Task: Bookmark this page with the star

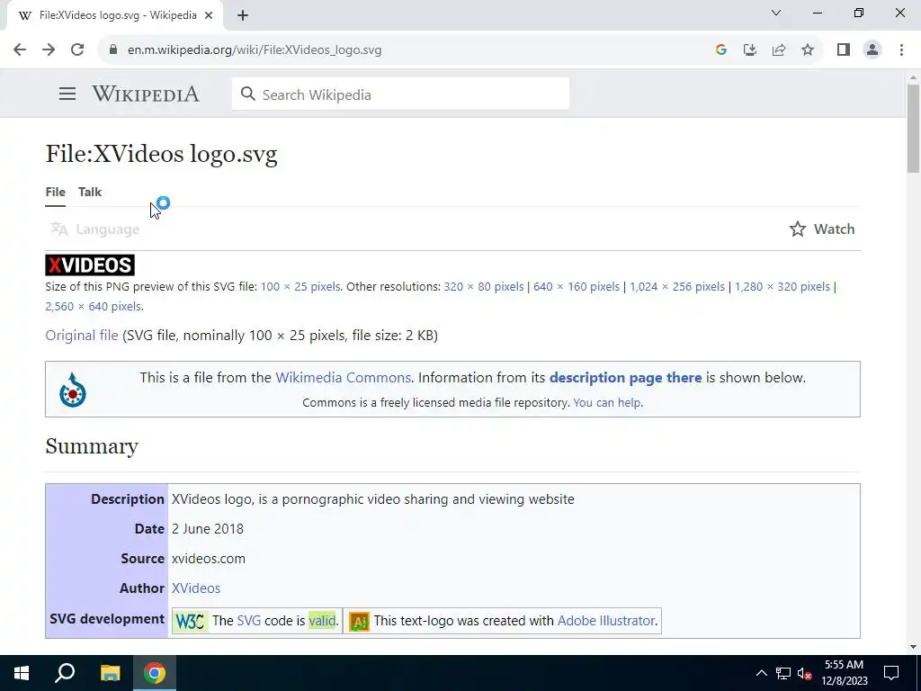Action: tap(808, 50)
